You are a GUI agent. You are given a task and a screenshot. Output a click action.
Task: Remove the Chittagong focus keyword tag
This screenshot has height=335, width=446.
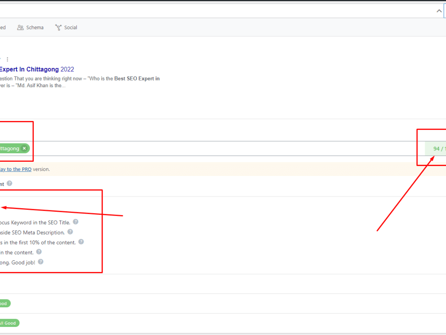(25, 148)
